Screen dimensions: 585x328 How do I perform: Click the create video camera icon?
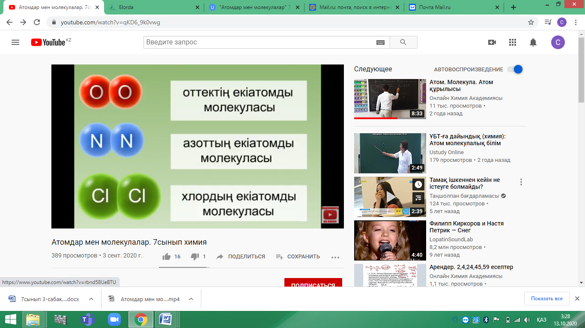[492, 42]
